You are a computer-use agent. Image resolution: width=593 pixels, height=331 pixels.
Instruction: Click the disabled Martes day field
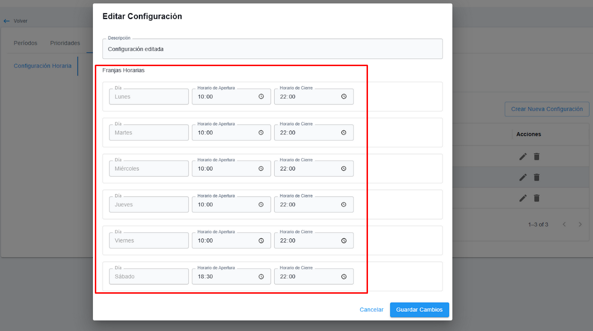(149, 133)
